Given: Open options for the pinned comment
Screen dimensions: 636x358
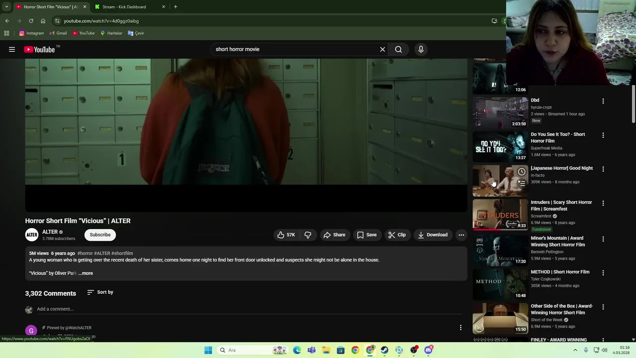Looking at the screenshot, I should click(461, 328).
